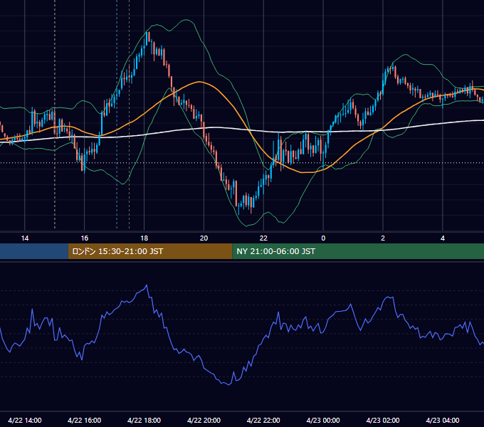Click the 4/23 02:00 date label

tap(383, 420)
